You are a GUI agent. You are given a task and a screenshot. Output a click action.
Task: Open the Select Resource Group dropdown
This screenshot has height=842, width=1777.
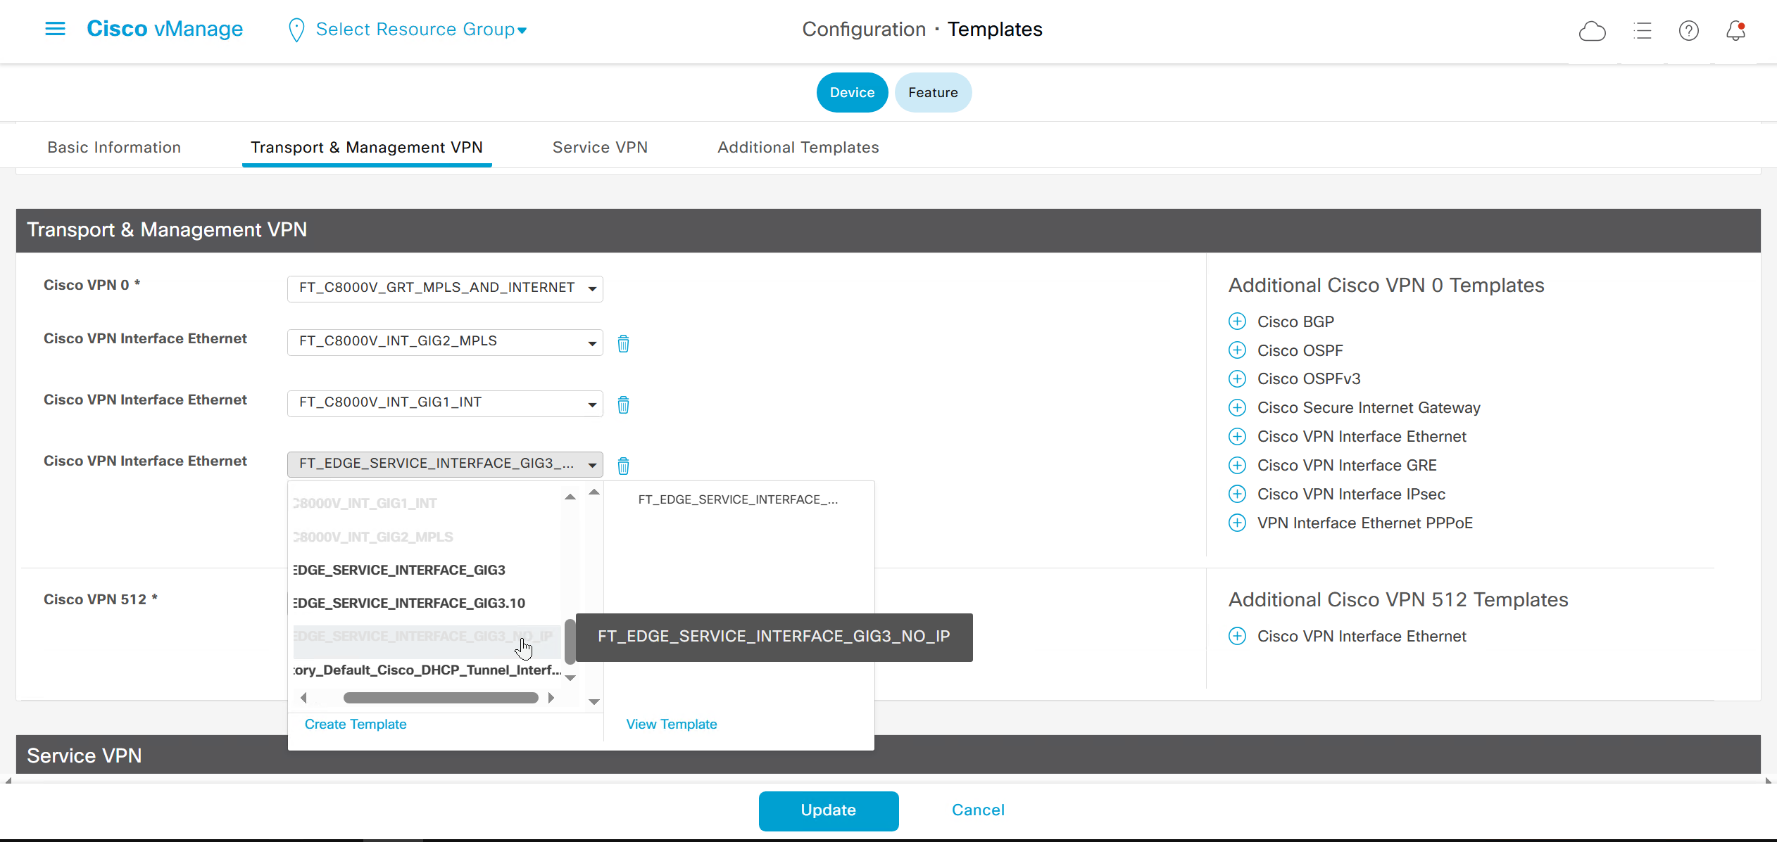click(420, 30)
